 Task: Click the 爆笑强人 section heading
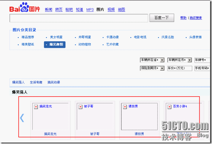[20, 92]
